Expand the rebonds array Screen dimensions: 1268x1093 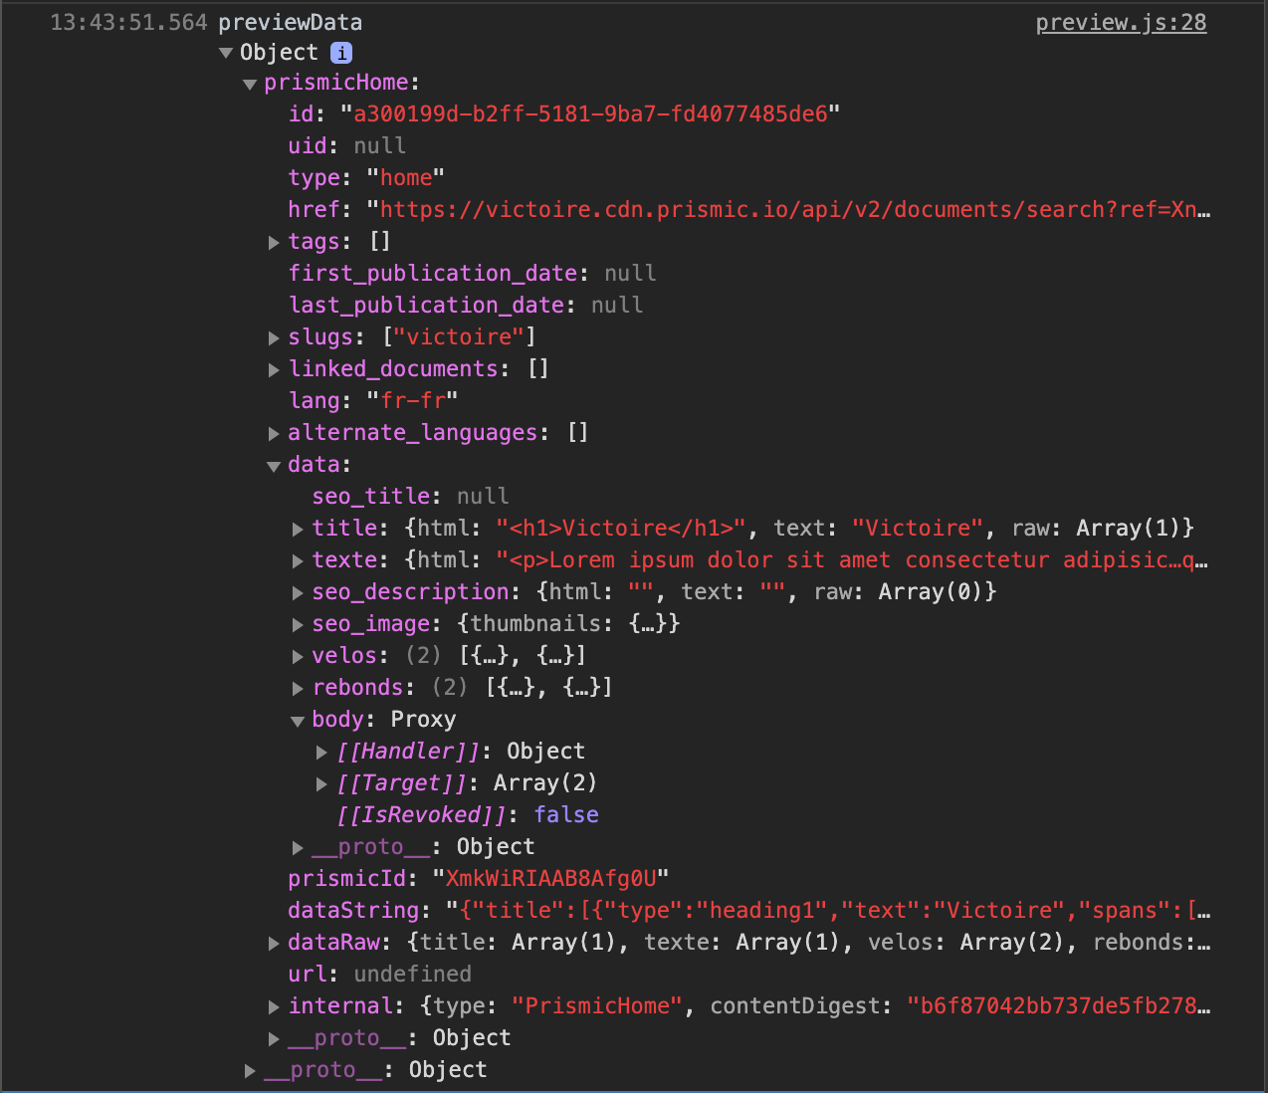(298, 688)
